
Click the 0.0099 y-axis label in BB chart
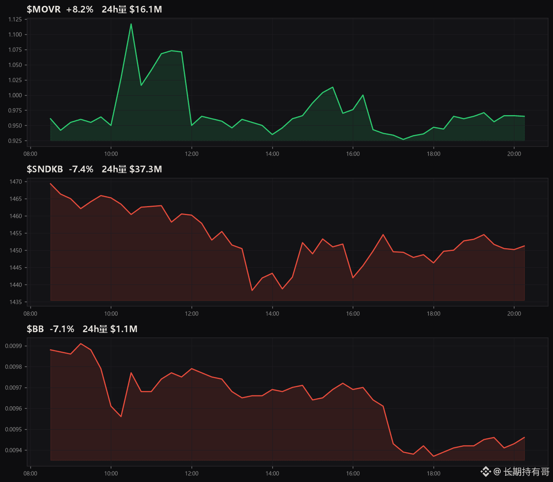tap(14, 346)
